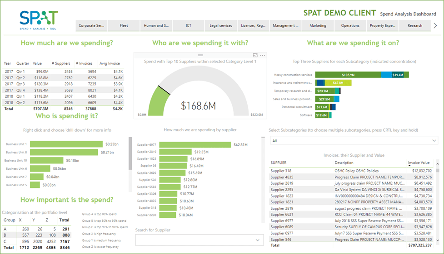Select the Fleet category tab
This screenshot has height=254, width=444.
124,26
